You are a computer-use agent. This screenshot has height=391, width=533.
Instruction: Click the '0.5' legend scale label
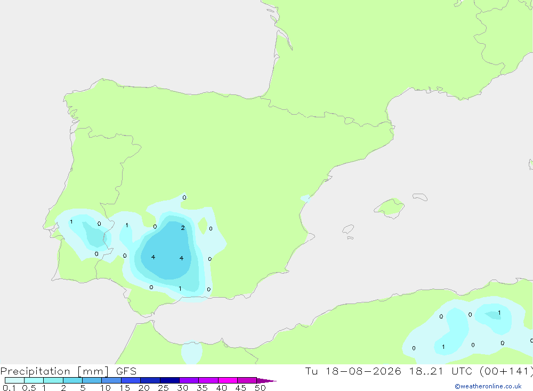(29, 388)
